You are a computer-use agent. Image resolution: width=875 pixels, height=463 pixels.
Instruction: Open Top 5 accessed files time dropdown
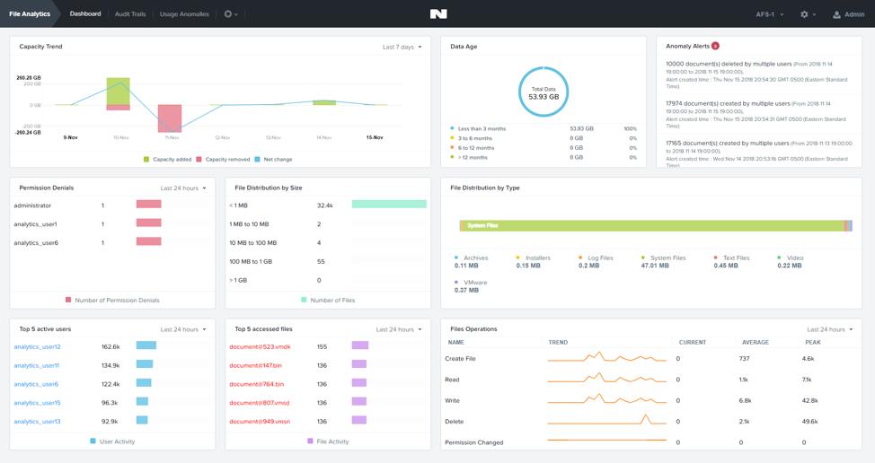pos(399,329)
